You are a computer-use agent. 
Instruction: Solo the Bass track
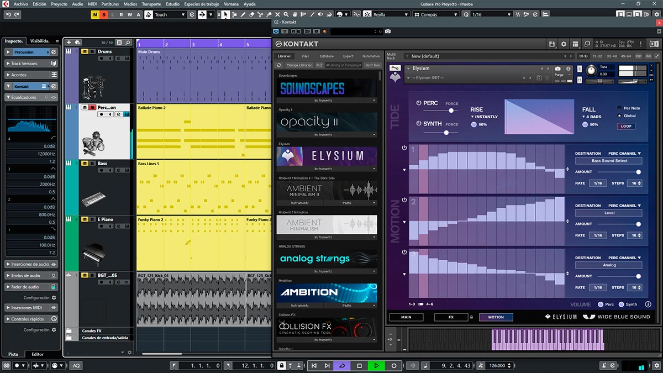click(91, 164)
